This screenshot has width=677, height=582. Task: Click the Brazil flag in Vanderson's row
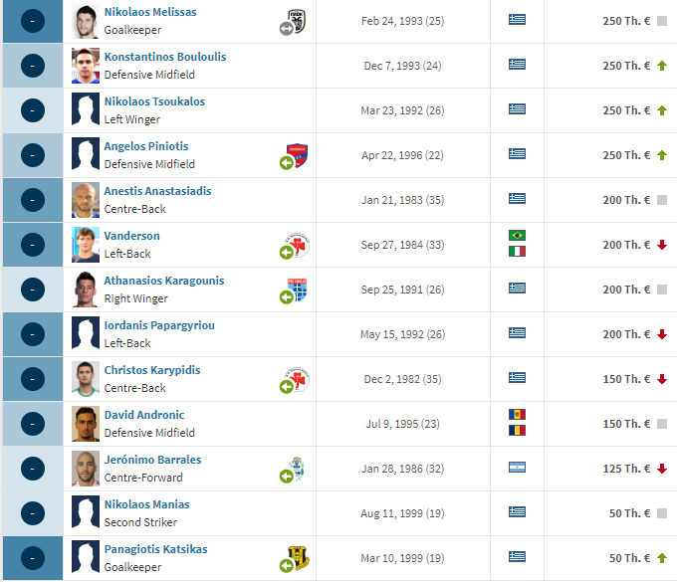pos(517,235)
